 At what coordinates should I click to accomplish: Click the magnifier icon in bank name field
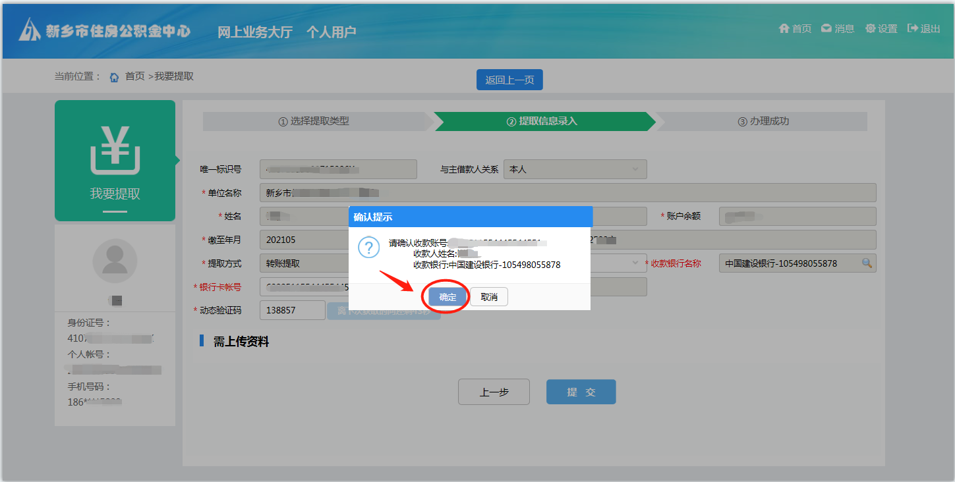(867, 263)
